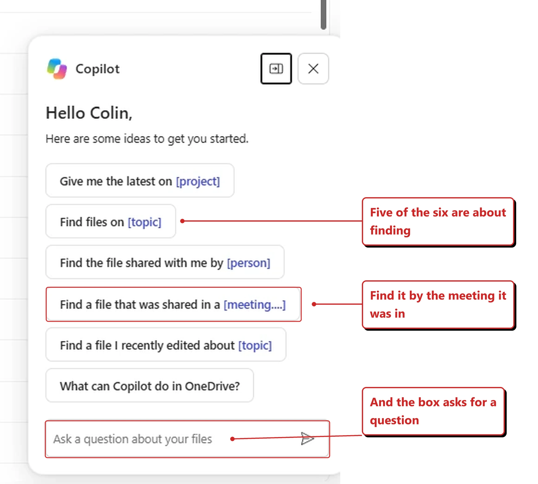Viewport: 538px width, 484px height.
Task: Pick "Find the file shared with me by [person]"
Action: click(165, 262)
